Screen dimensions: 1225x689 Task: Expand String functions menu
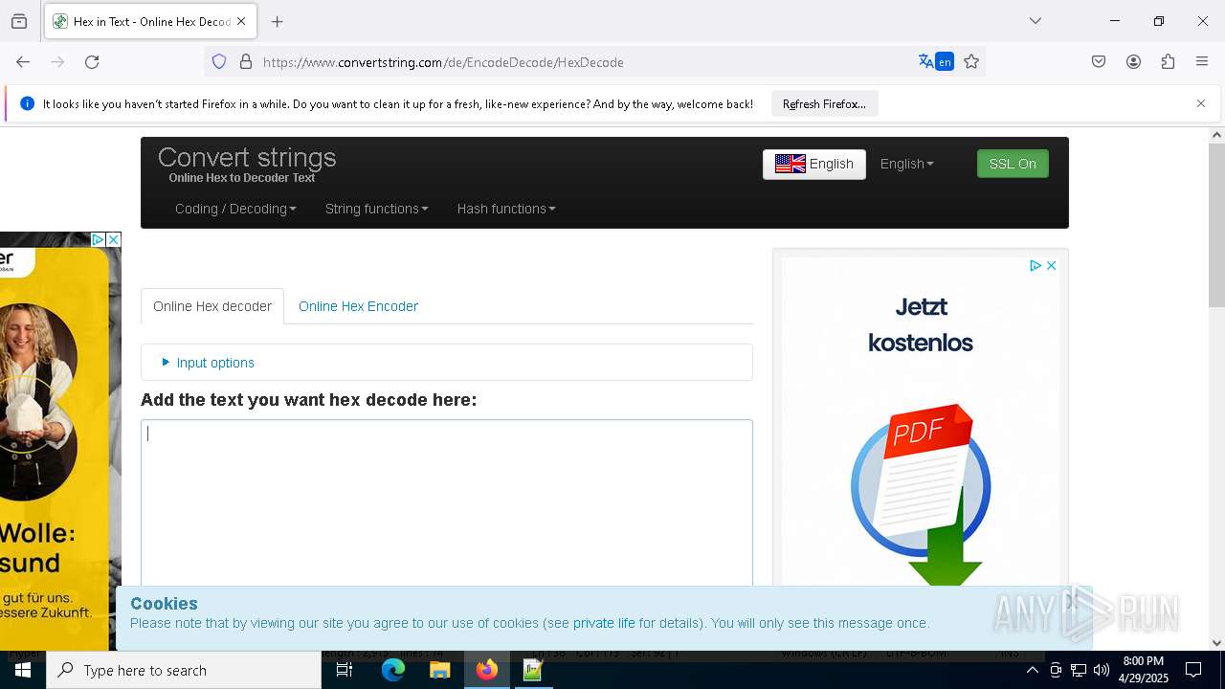click(376, 209)
